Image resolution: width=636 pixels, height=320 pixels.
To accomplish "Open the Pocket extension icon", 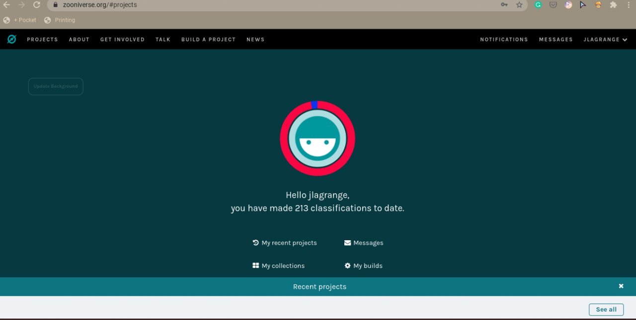I will pos(553,5).
